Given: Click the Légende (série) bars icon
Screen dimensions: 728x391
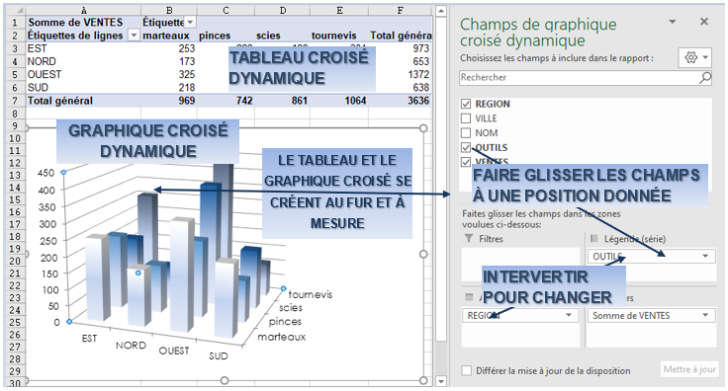Looking at the screenshot, I should point(593,239).
